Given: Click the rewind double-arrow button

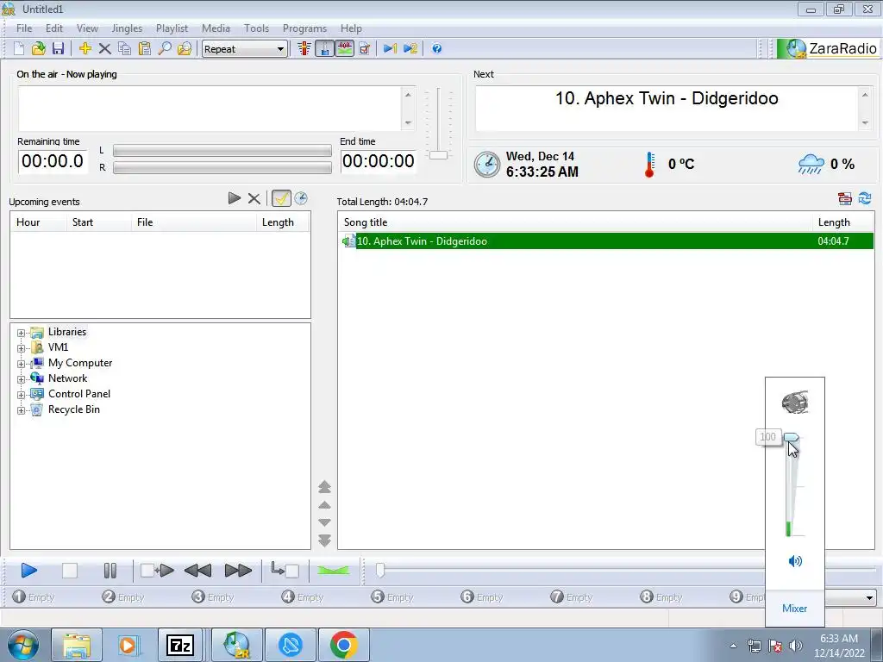Looking at the screenshot, I should click(197, 571).
